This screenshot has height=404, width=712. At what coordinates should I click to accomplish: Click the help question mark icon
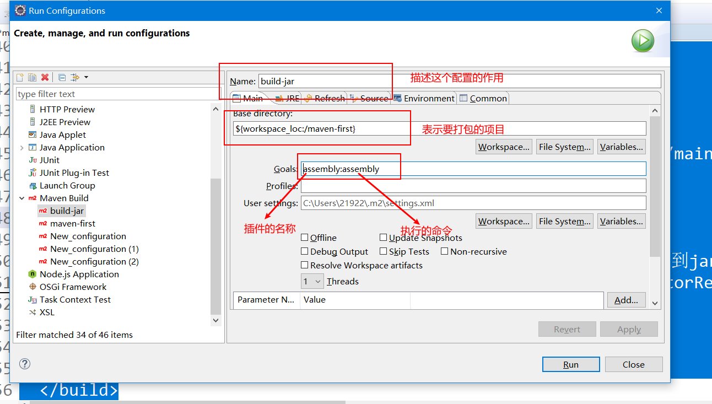point(25,364)
